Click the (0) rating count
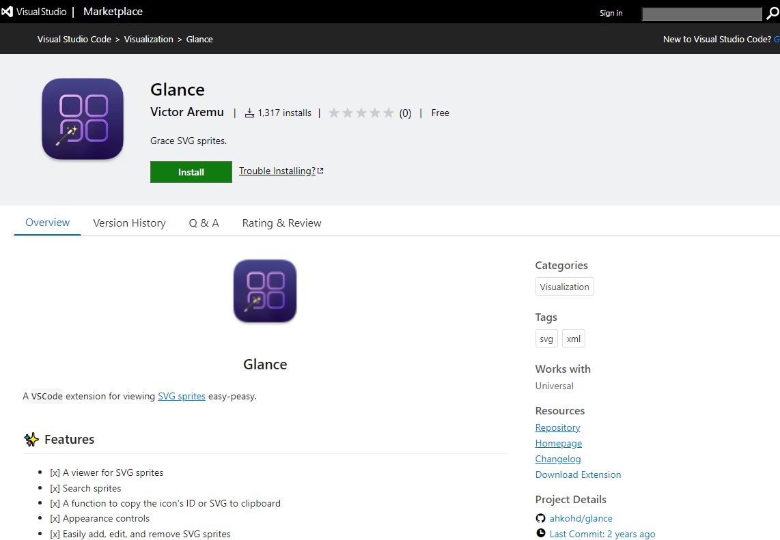The width and height of the screenshot is (780, 540). coord(406,113)
